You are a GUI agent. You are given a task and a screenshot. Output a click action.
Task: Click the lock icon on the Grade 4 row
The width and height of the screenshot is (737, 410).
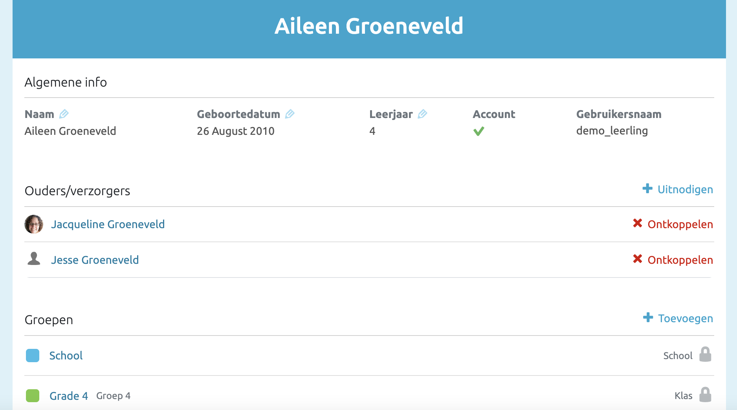[x=705, y=395]
